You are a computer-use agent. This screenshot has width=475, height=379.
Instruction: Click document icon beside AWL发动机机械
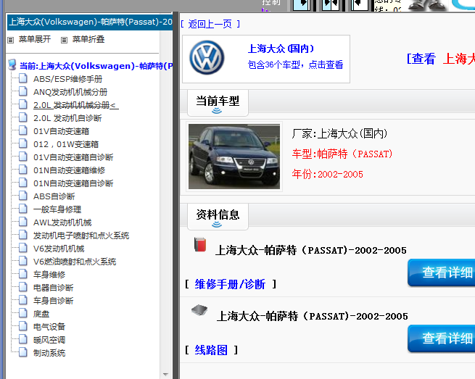pos(23,222)
